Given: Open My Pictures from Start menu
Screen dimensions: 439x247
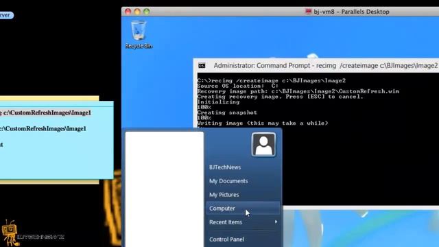Looking at the screenshot, I should (224, 195).
